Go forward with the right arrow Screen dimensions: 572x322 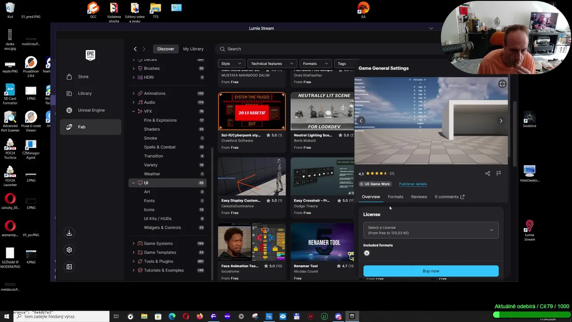144,49
